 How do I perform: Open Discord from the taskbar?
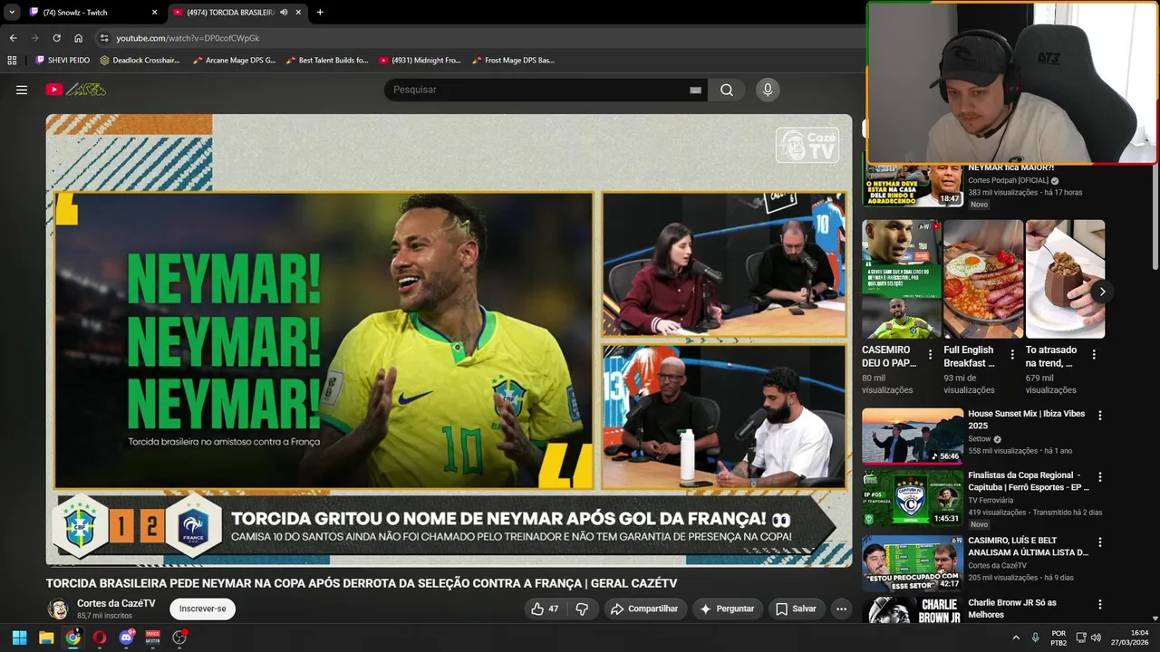pos(126,638)
